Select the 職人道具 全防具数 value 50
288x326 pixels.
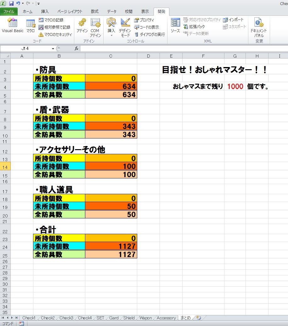tap(111, 214)
